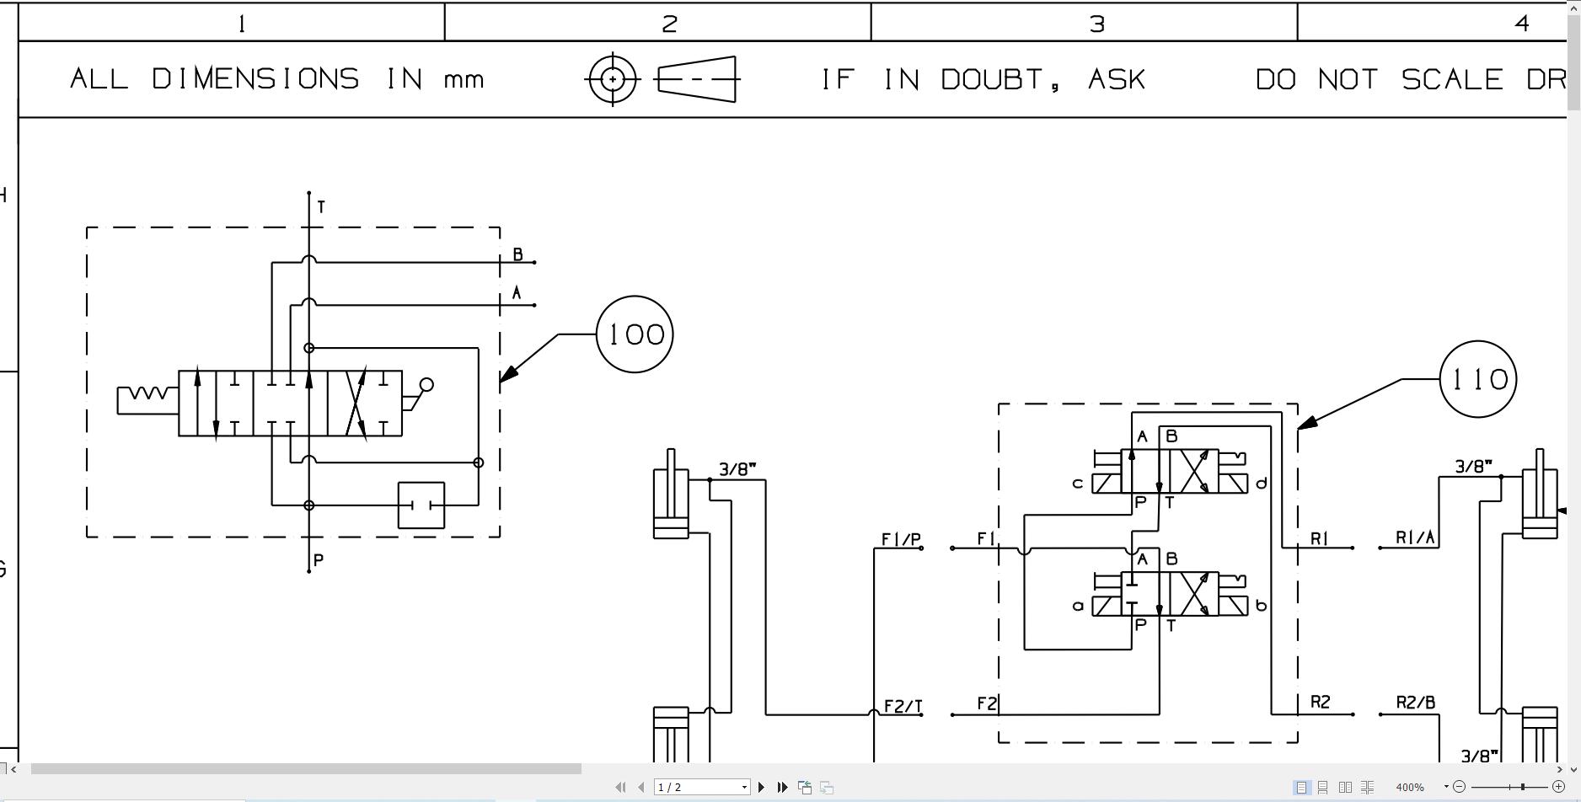Select the previous view navigation icon
This screenshot has height=802, width=1581.
pyautogui.click(x=805, y=787)
